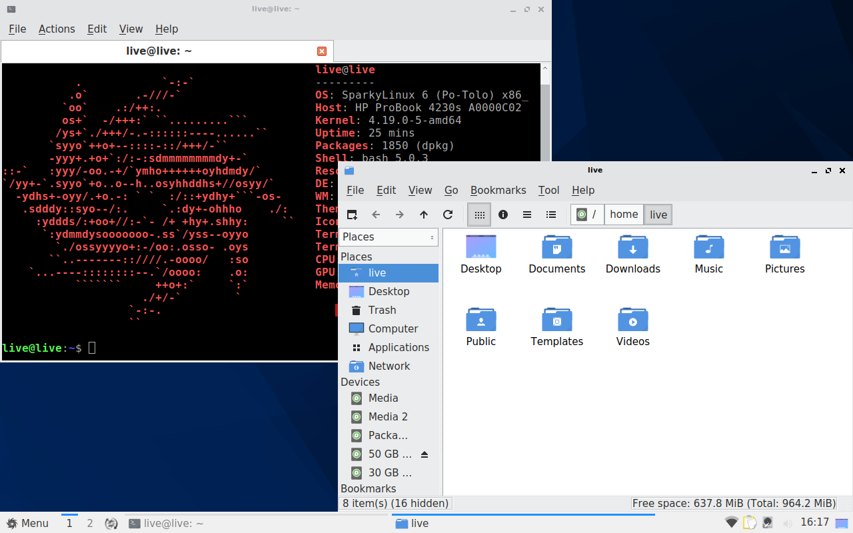The width and height of the screenshot is (853, 533).
Task: Click the back navigation arrow
Action: (x=376, y=214)
